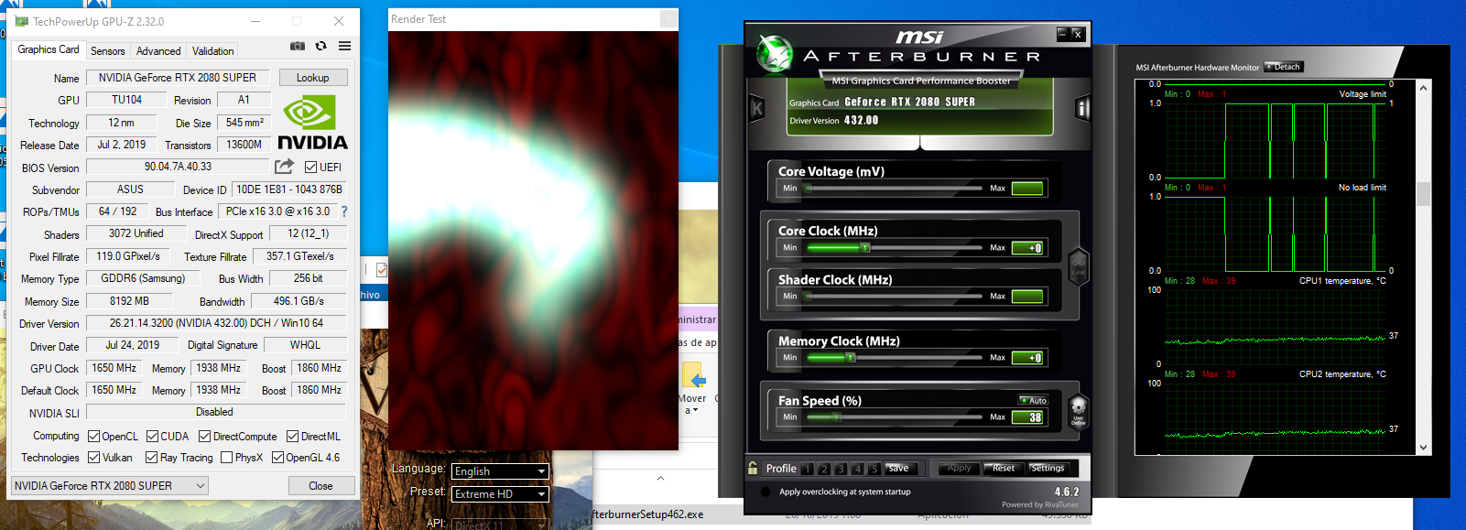1466x530 pixels.
Task: Click the Mover a folder icon
Action: 693,376
